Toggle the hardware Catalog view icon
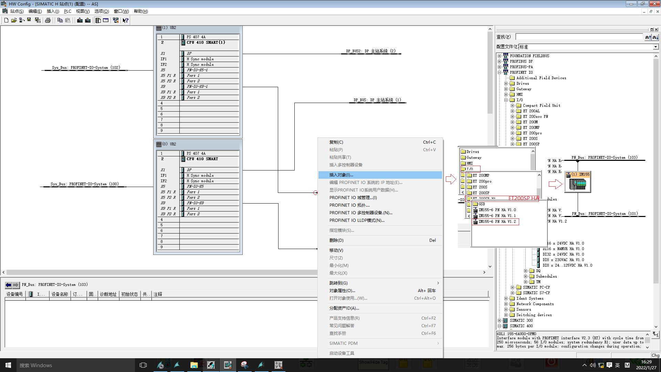Image resolution: width=661 pixels, height=372 pixels. pos(98,20)
